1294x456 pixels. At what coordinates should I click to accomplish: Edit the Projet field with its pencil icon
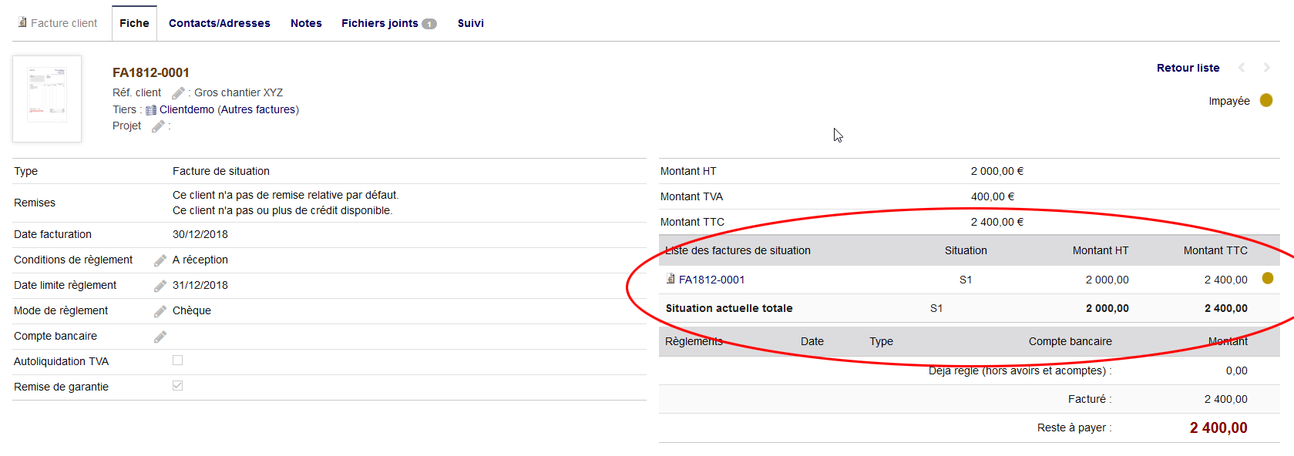[158, 126]
